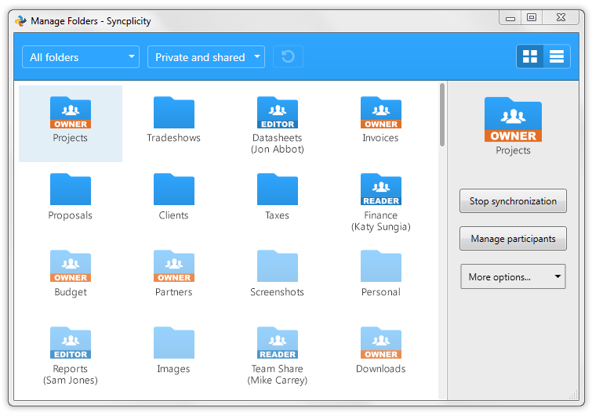Select the Budget owner folder

click(x=71, y=267)
